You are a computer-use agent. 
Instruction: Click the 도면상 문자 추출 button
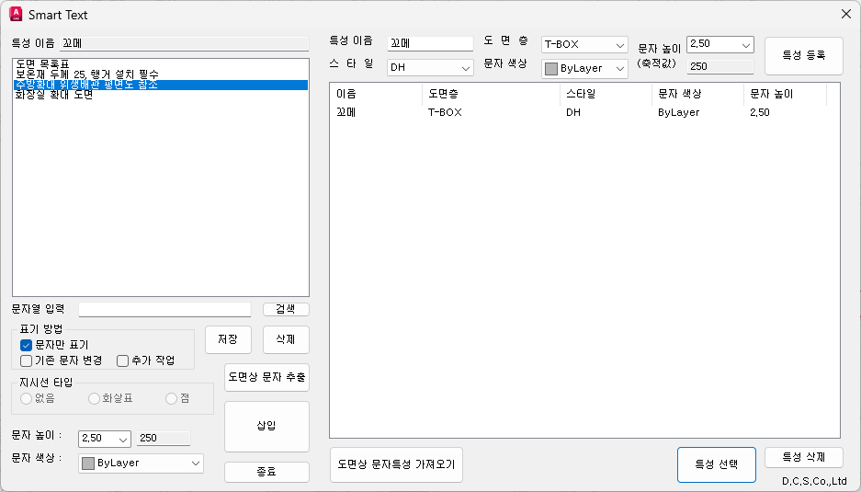pos(266,377)
